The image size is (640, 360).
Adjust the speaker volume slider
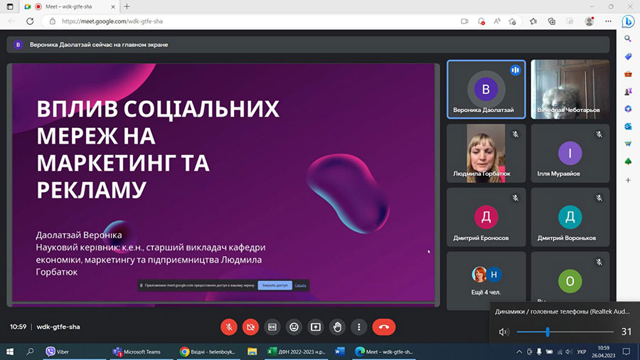[x=565, y=332]
